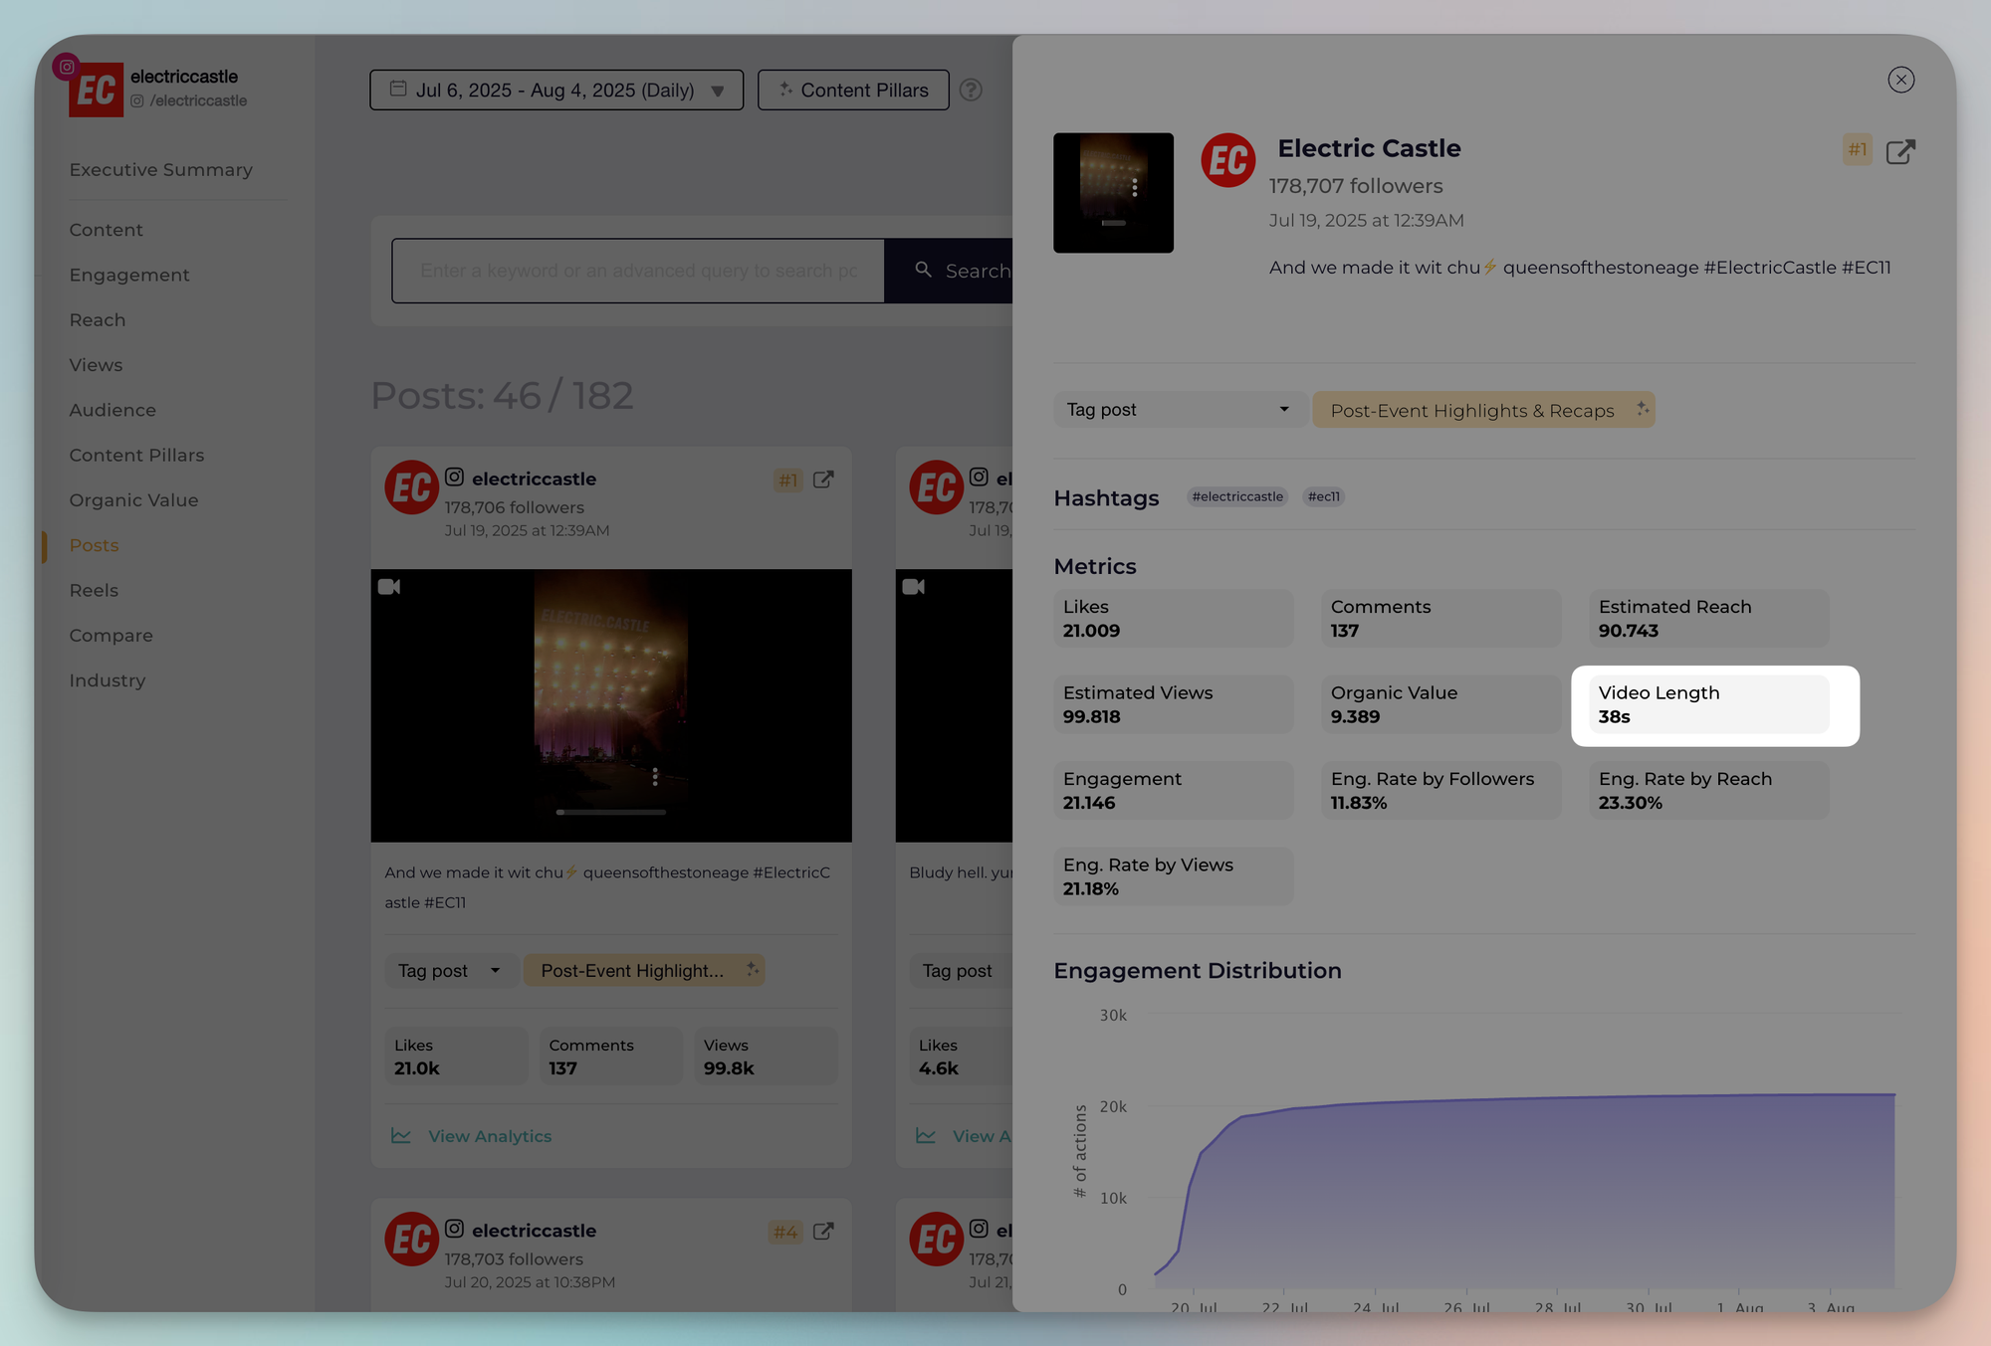This screenshot has height=1346, width=1991.
Task: Open the Engagement section in sidebar
Action: [x=129, y=275]
